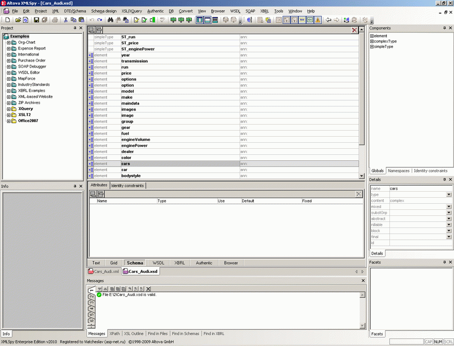454x346 pixels.
Task: Switch to the Text view tab
Action: [96, 263]
